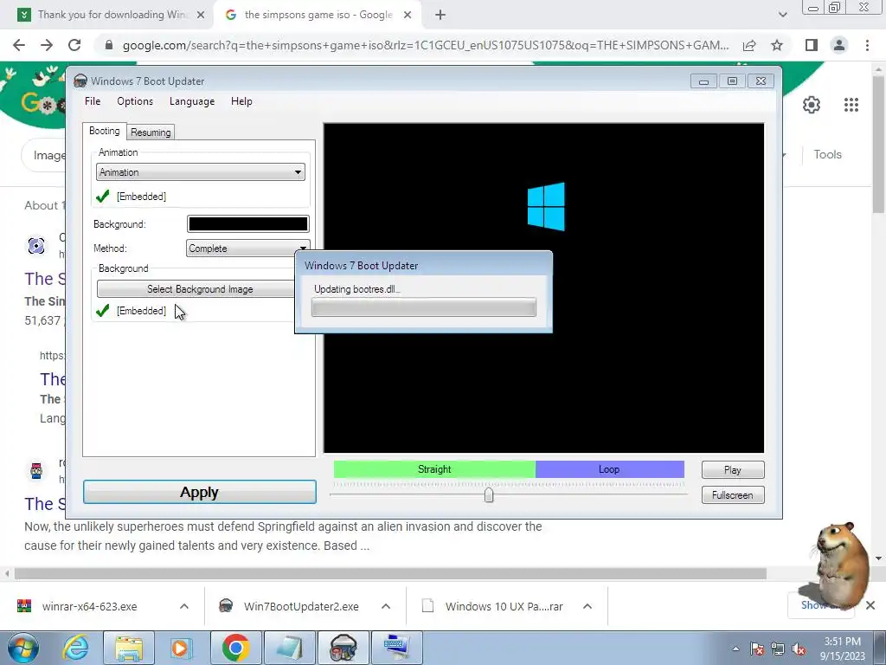Open the Win7BootUpdater2.exe download
886x665 pixels.
point(301,606)
